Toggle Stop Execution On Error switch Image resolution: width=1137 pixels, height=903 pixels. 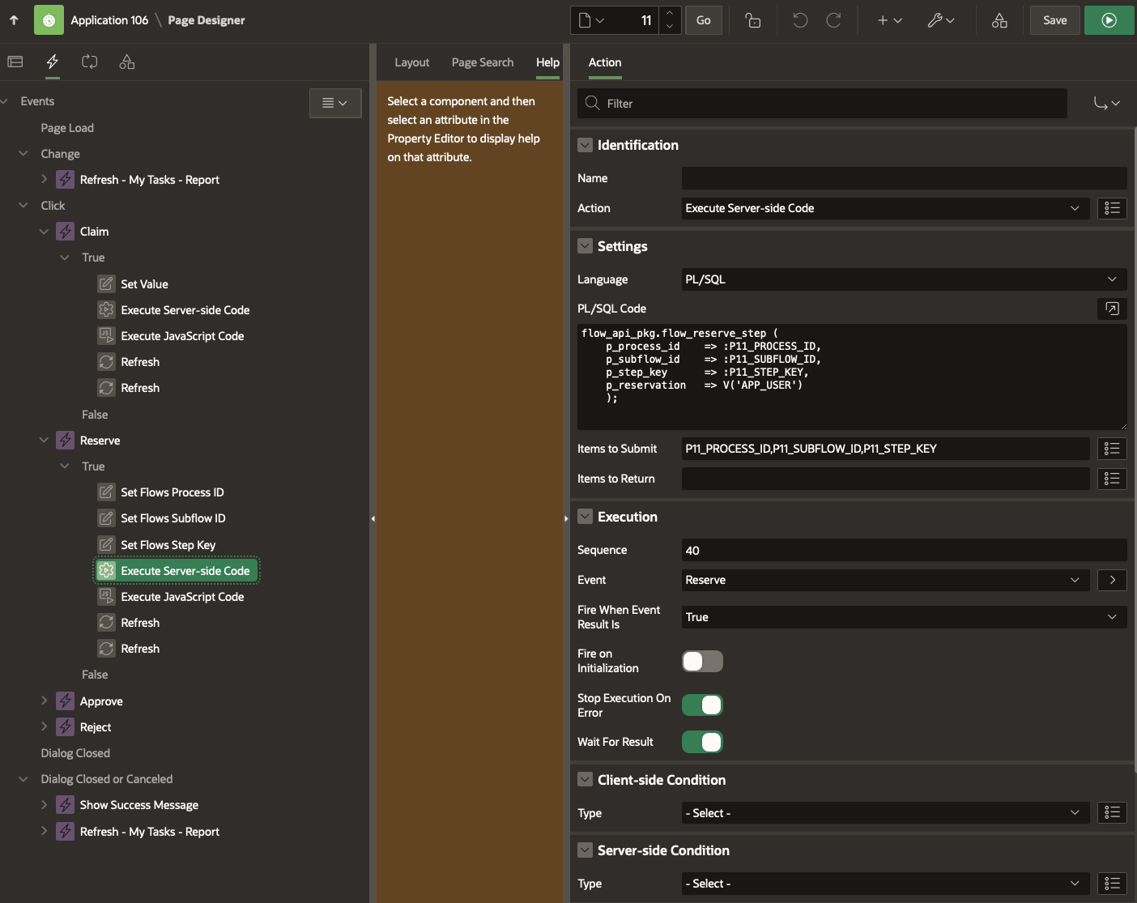click(702, 705)
